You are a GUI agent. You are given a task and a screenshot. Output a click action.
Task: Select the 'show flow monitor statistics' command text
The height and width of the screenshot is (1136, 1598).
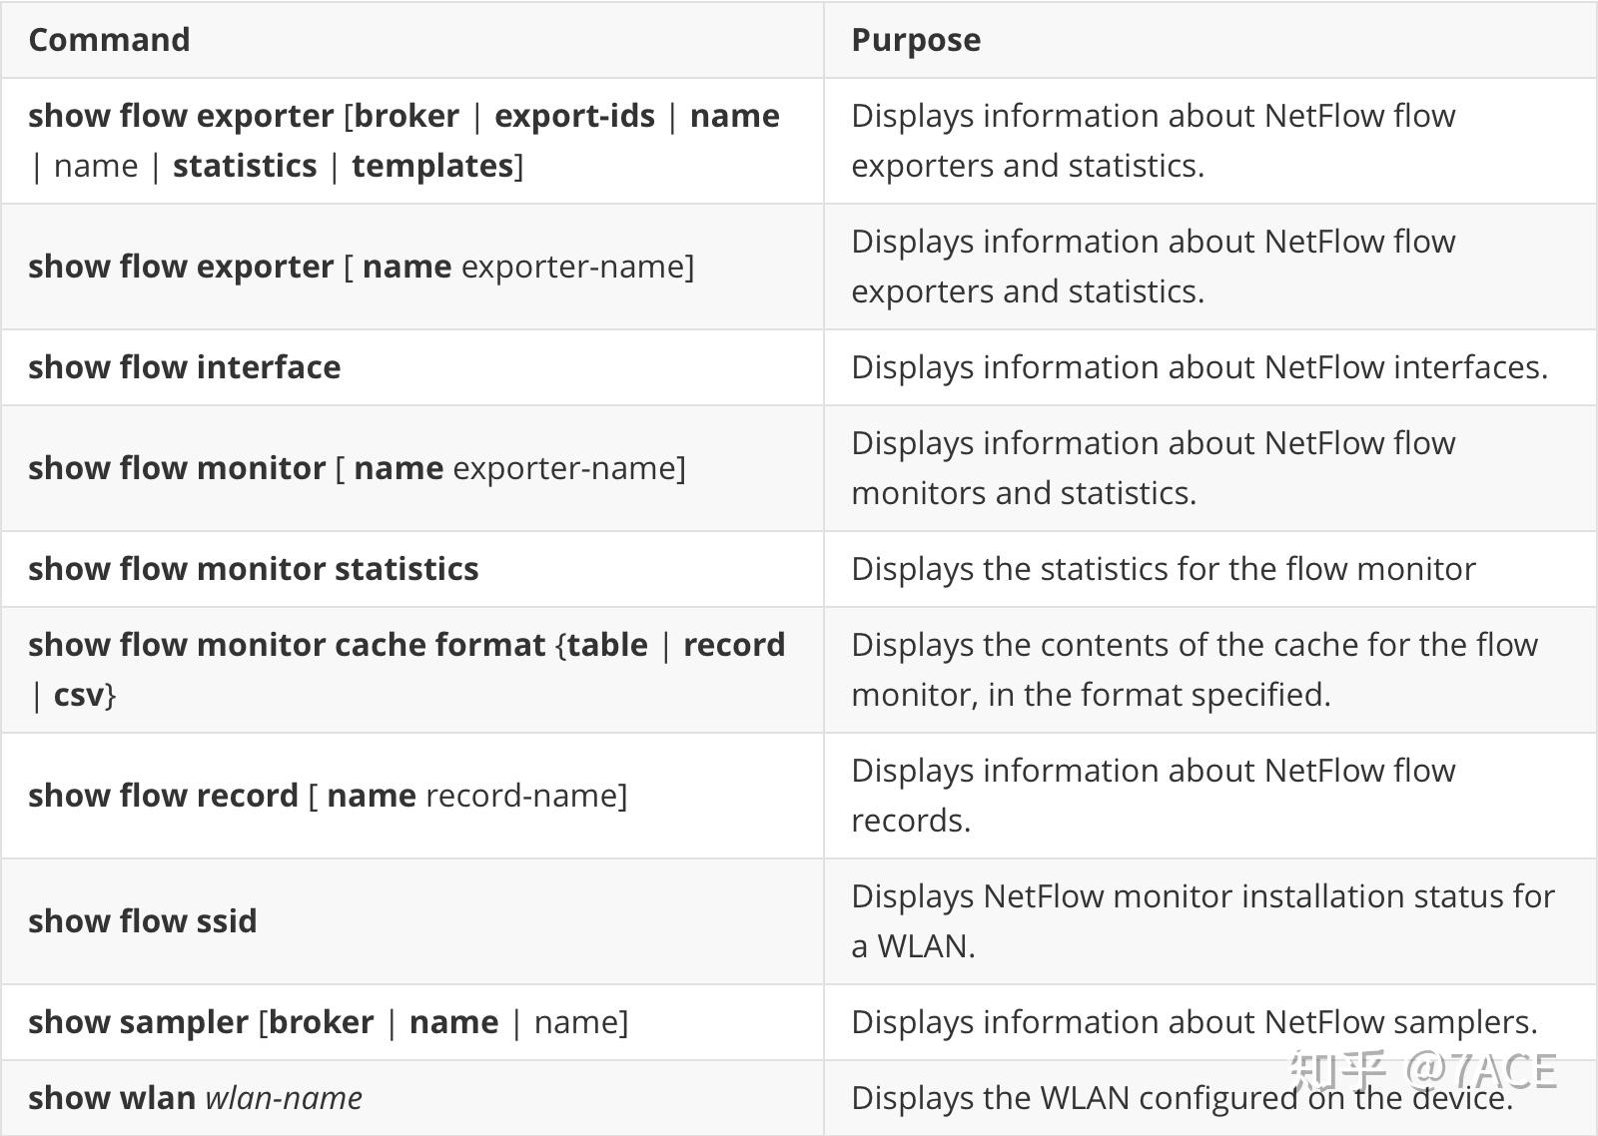(x=253, y=569)
